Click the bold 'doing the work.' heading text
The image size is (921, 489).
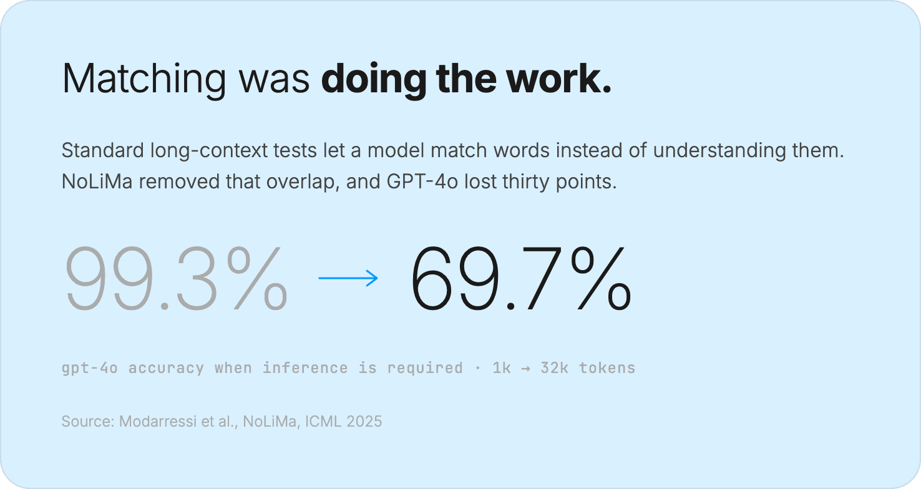click(466, 79)
